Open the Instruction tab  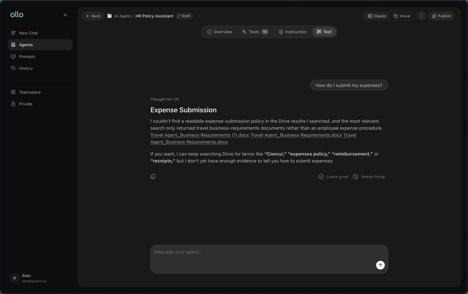pyautogui.click(x=292, y=32)
